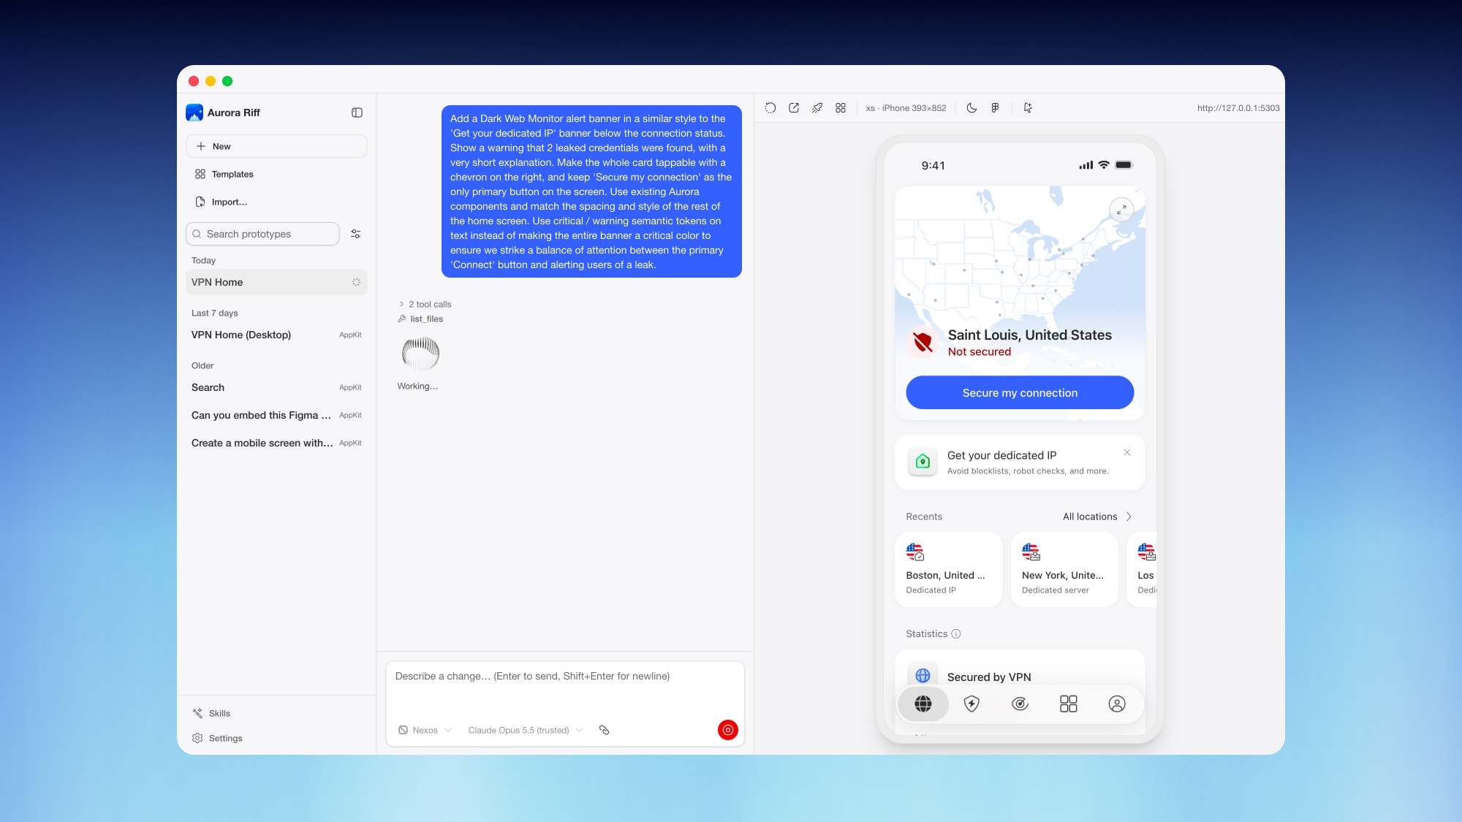Image resolution: width=1462 pixels, height=822 pixels.
Task: Stop generation with the red button
Action: click(x=728, y=730)
